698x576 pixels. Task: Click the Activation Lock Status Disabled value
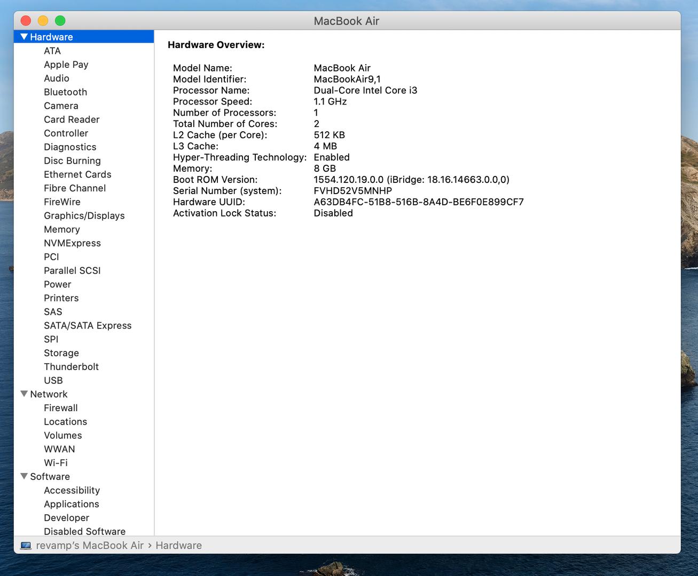pos(333,213)
